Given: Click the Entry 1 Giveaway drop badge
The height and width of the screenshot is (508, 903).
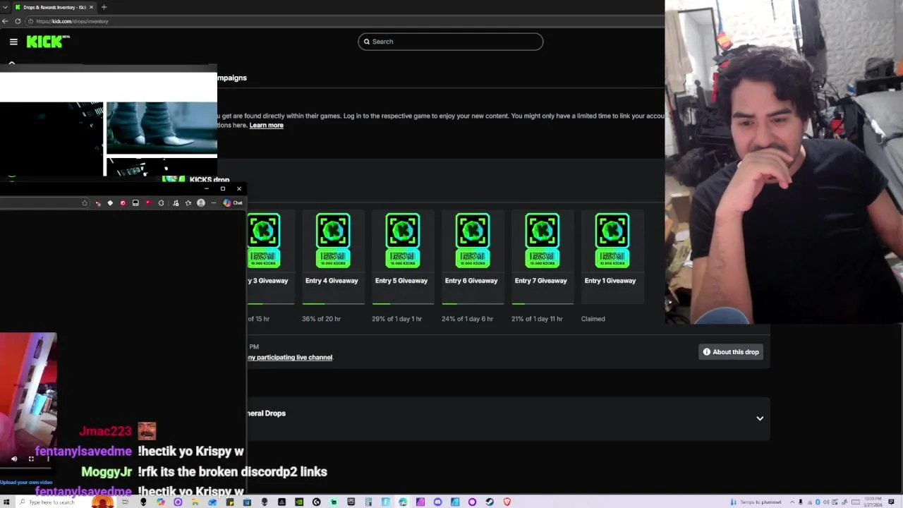Looking at the screenshot, I should (x=612, y=241).
